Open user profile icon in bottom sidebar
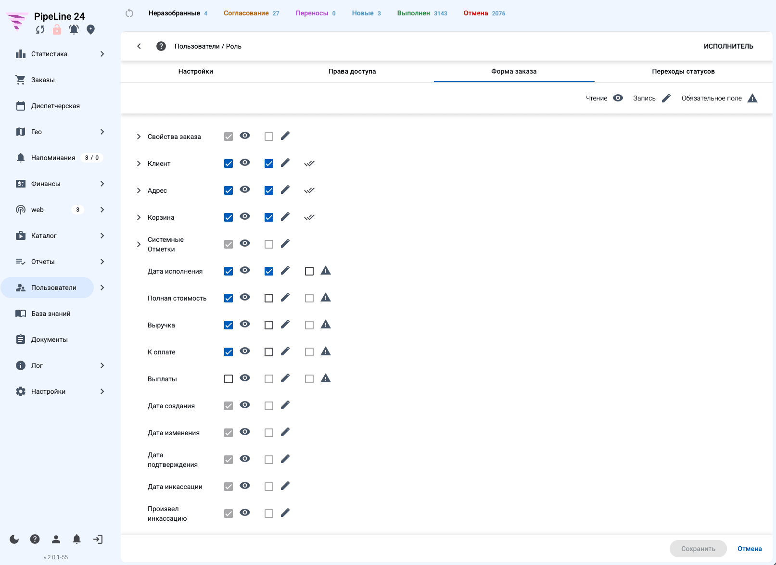The height and width of the screenshot is (565, 776). [56, 539]
